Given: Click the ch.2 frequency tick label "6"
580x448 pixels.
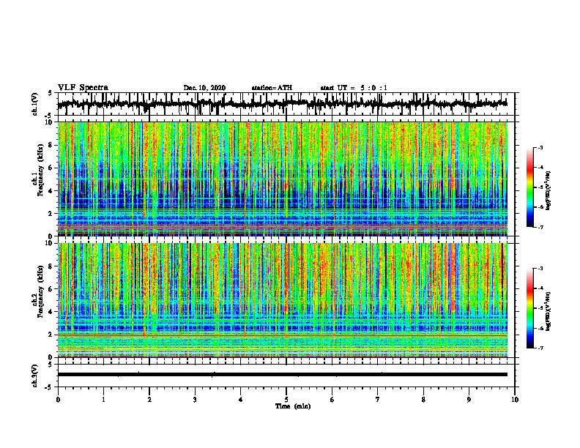Looking at the screenshot, I should [51, 289].
